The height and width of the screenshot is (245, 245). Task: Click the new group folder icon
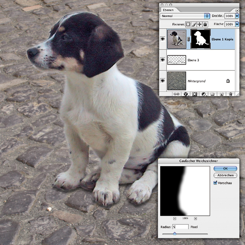coord(212,94)
